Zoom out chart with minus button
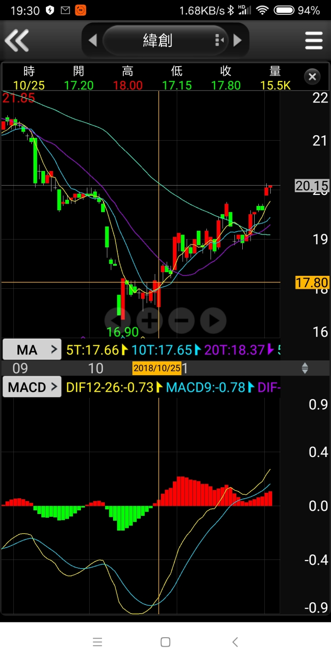The height and width of the screenshot is (662, 331). [182, 320]
